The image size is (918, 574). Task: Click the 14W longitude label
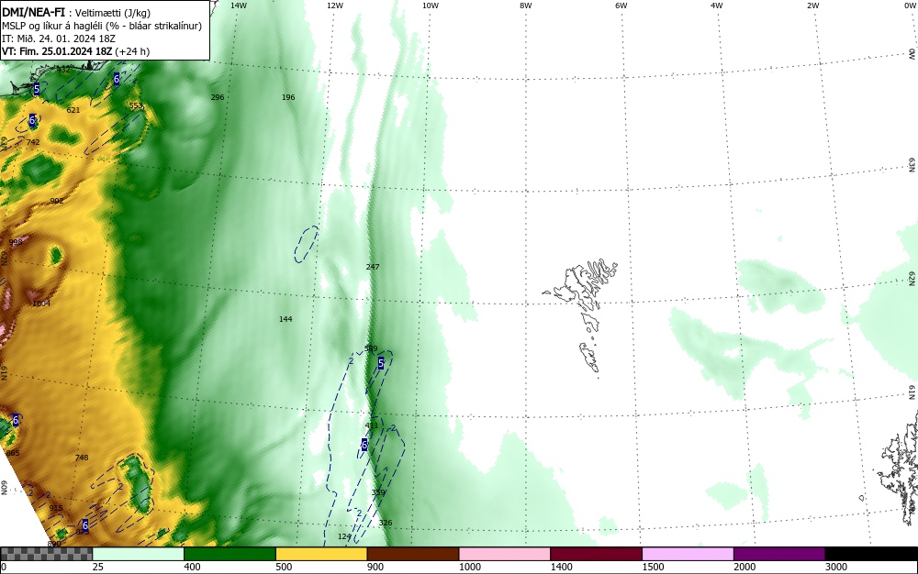click(239, 6)
